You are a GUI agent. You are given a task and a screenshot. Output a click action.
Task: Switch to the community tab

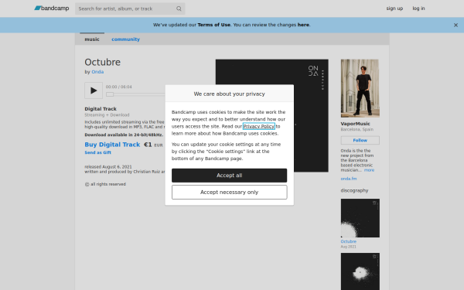coord(125,39)
